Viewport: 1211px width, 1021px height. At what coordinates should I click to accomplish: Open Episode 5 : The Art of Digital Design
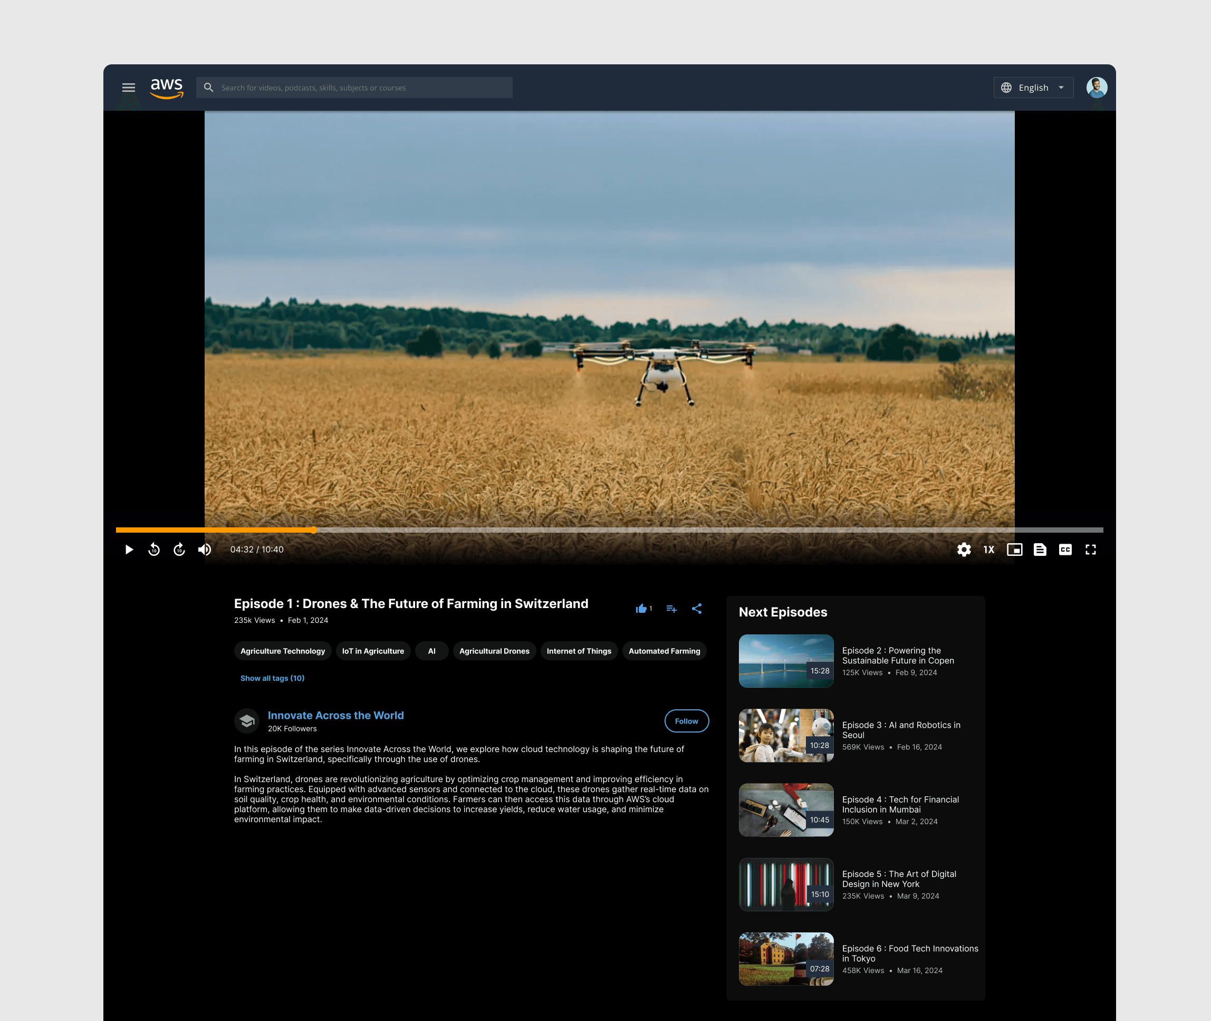point(899,879)
